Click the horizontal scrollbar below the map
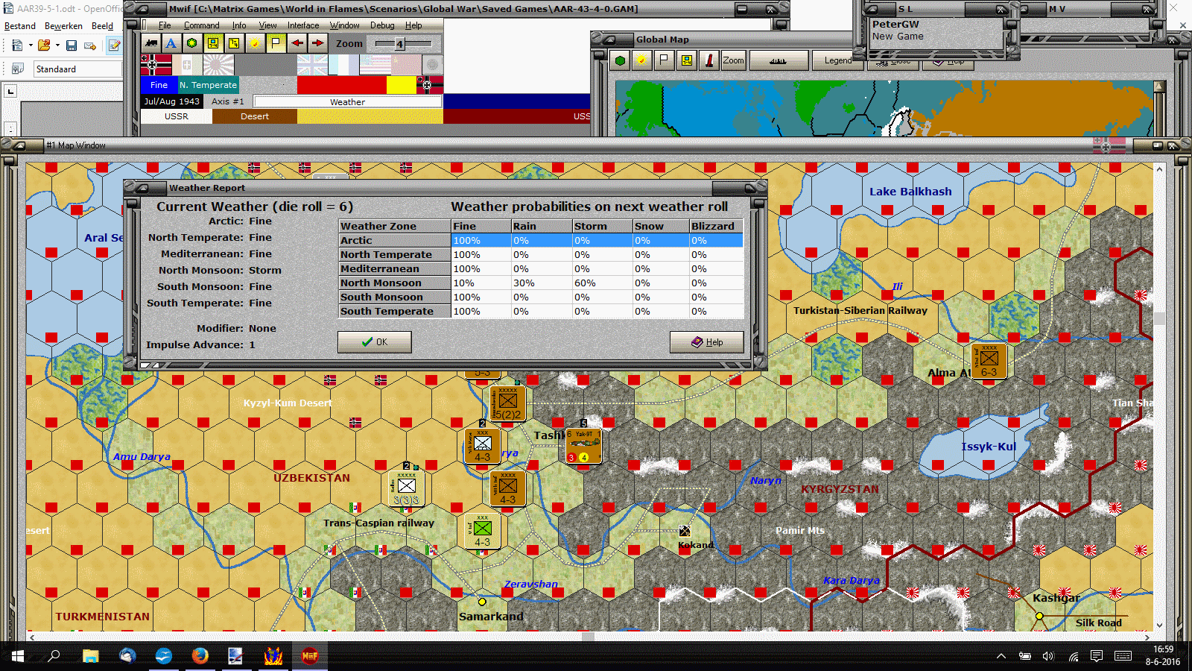Image resolution: width=1192 pixels, height=671 pixels. coord(589,637)
